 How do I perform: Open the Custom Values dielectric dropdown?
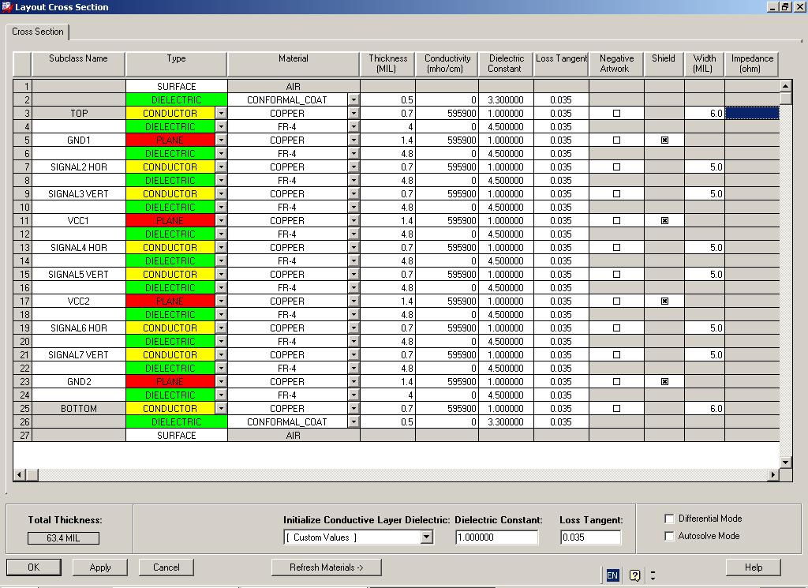(427, 537)
